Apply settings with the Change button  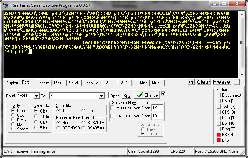(147, 95)
